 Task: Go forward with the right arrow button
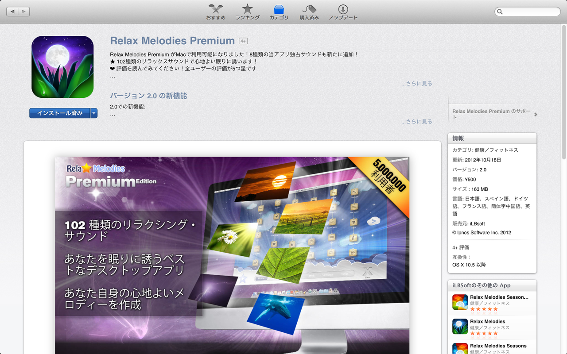coord(24,12)
